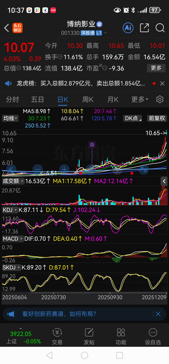Tap the plus zoom-in chart button
This screenshot has width=169, height=364.
pos(64,169)
